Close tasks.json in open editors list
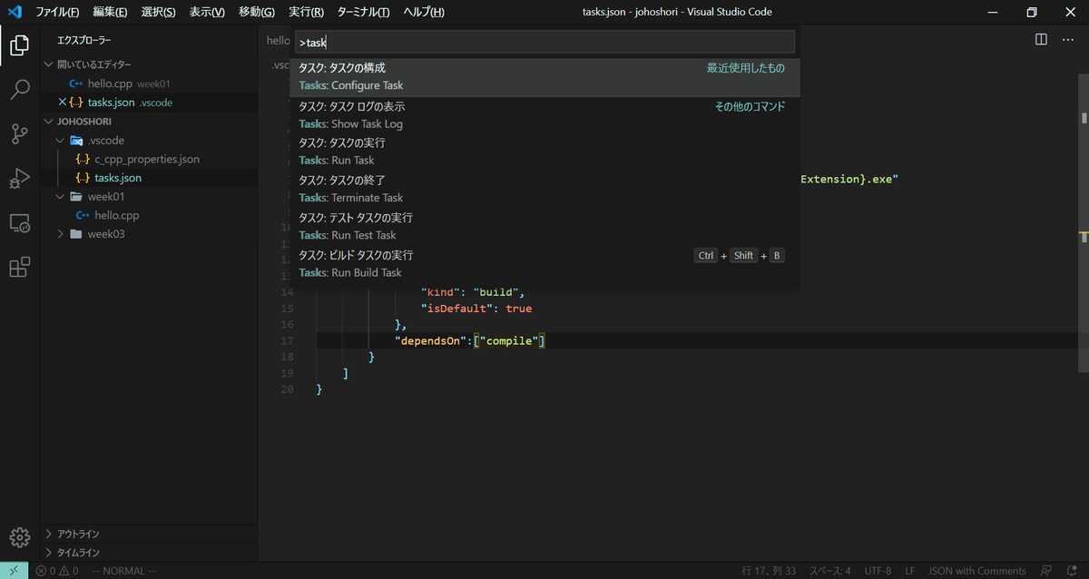Image resolution: width=1089 pixels, height=579 pixels. coord(62,103)
